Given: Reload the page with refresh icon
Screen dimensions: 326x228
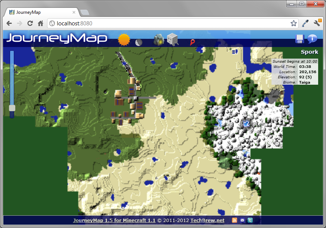Looking at the screenshot, I should coord(30,23).
